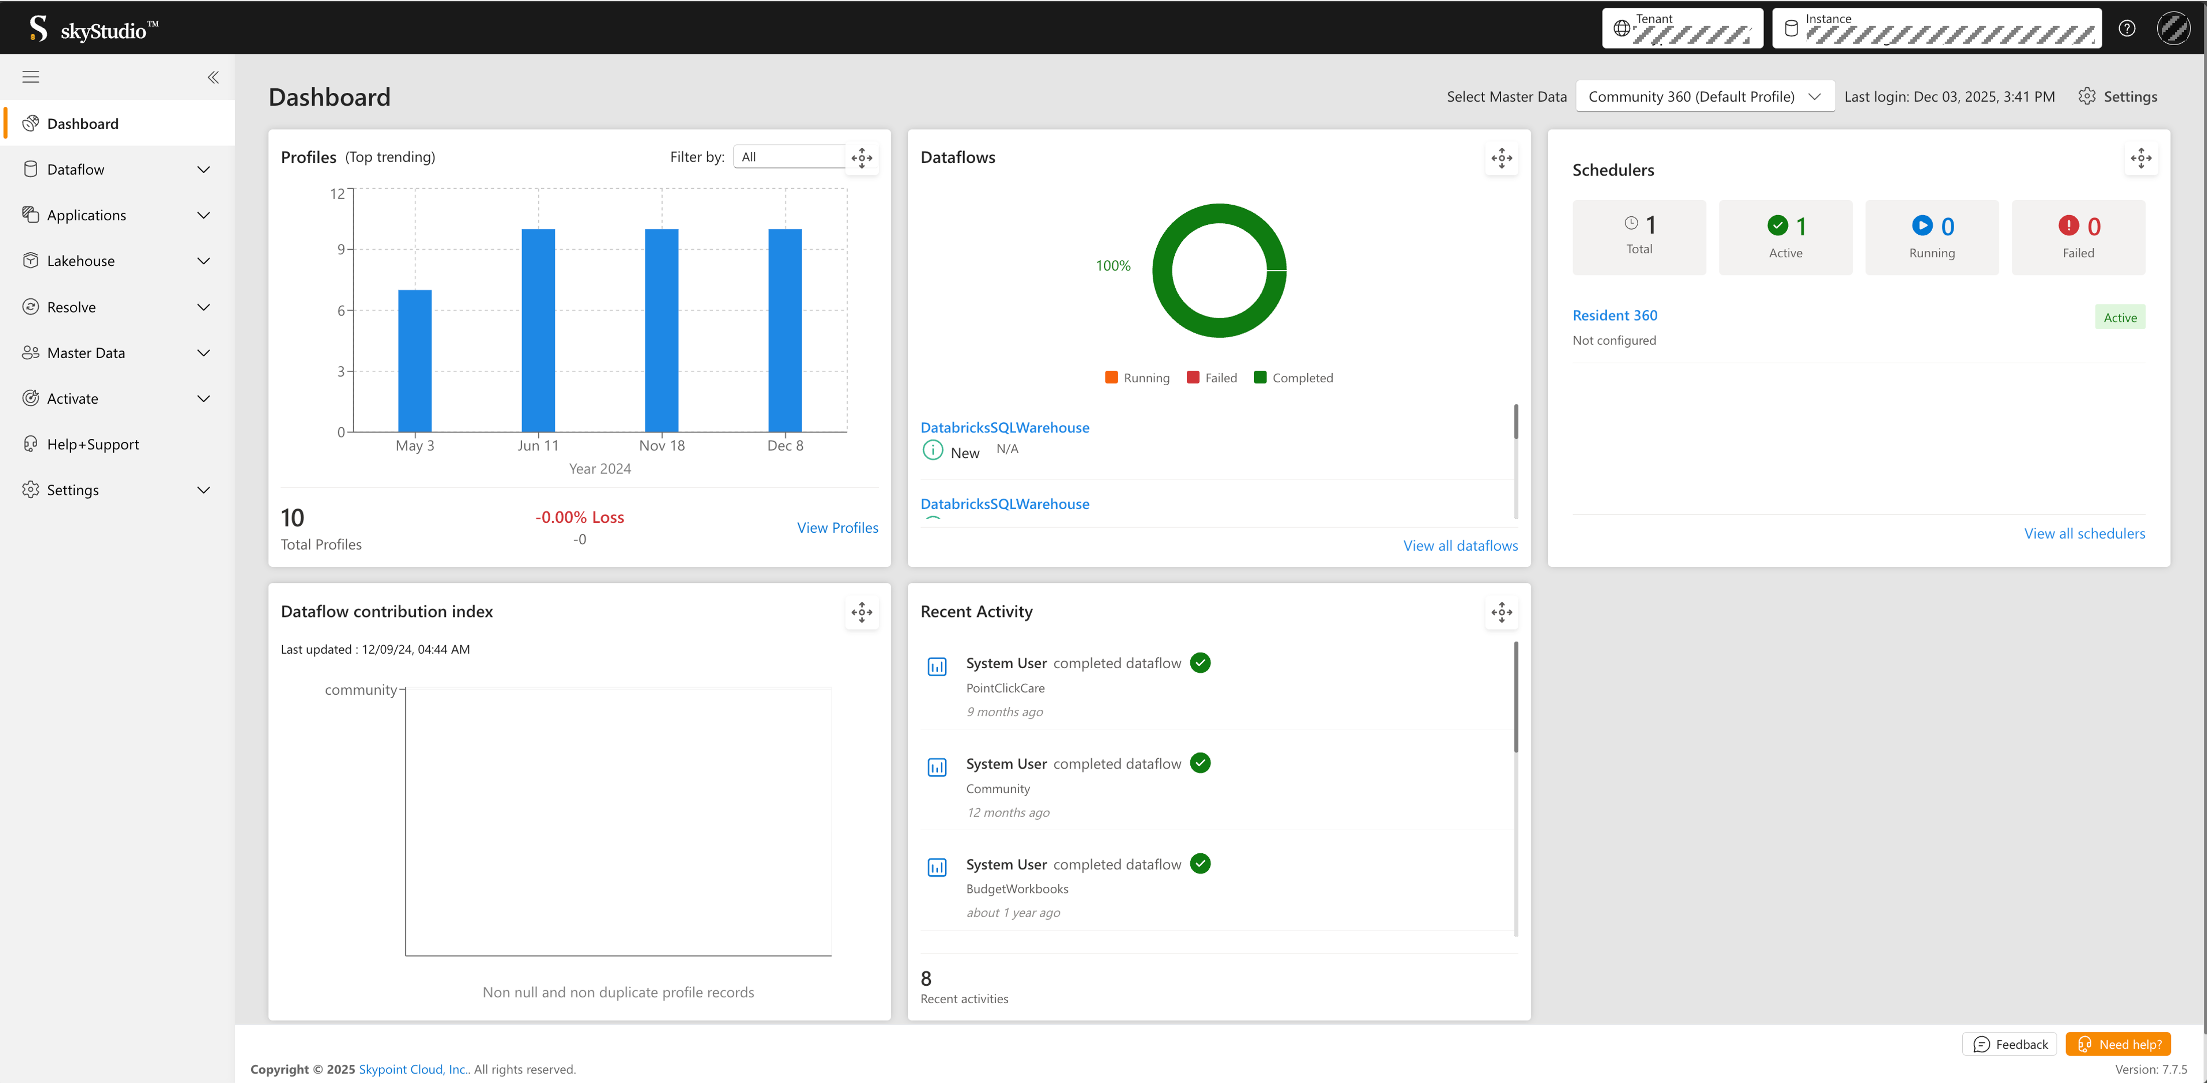This screenshot has height=1085, width=2207.
Task: Open Help+Support from the sidebar
Action: point(31,443)
